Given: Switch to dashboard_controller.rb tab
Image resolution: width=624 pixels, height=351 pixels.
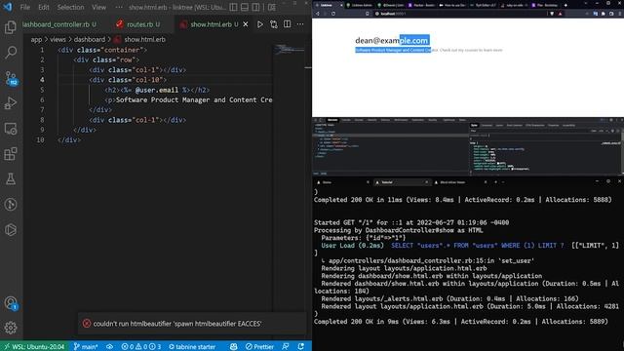Looking at the screenshot, I should (x=58, y=24).
